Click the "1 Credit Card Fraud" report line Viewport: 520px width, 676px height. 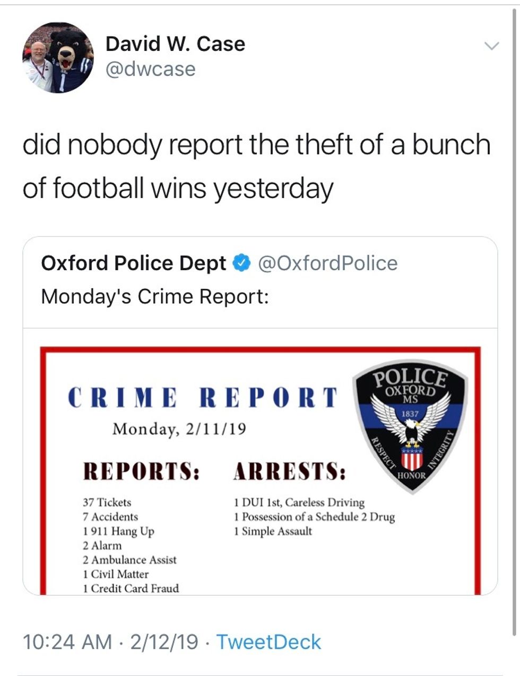131,588
